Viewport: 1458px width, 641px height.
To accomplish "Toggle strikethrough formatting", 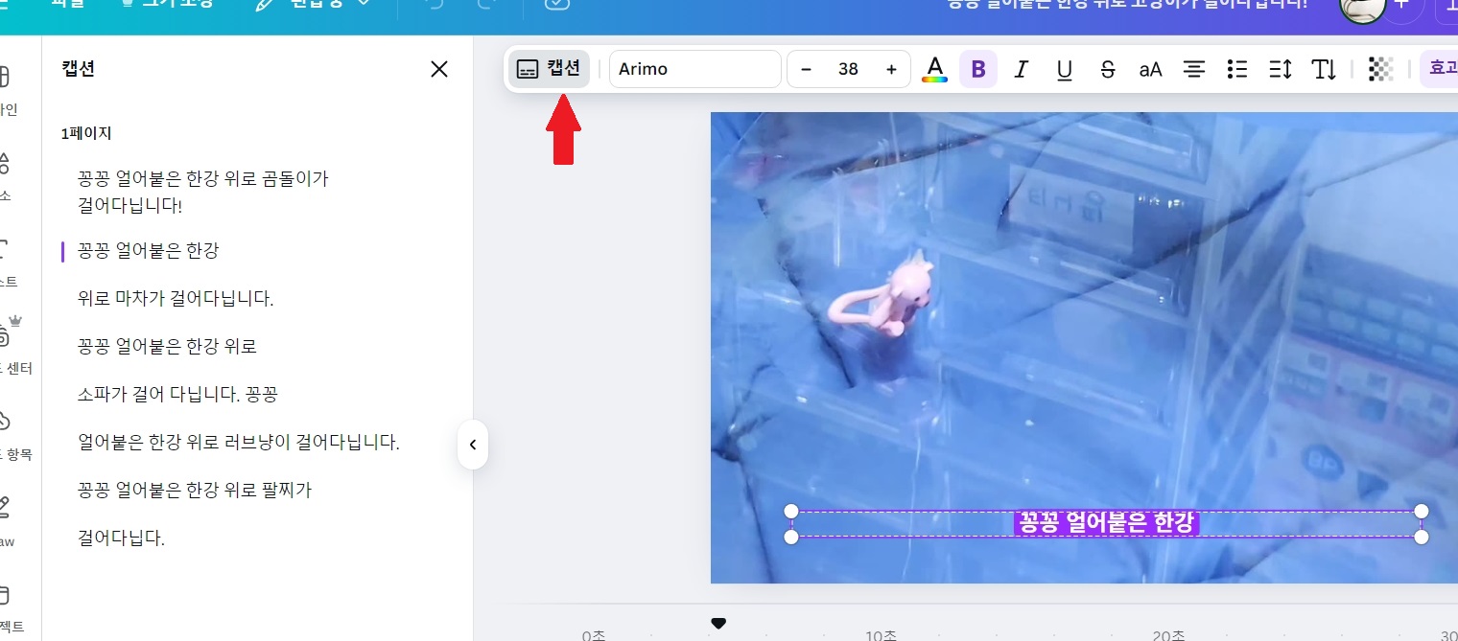I will pyautogui.click(x=1108, y=69).
